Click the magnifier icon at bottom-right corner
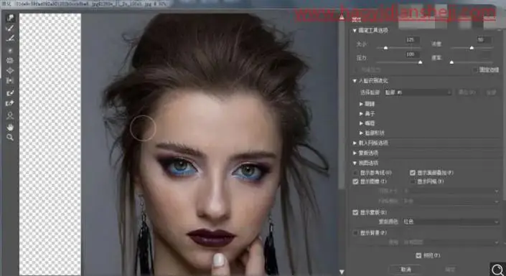 (x=498, y=269)
